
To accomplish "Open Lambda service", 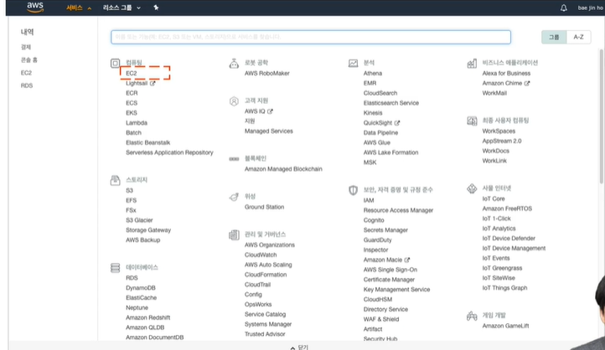I will [x=137, y=123].
